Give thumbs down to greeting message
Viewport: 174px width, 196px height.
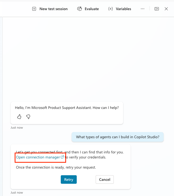point(28,117)
